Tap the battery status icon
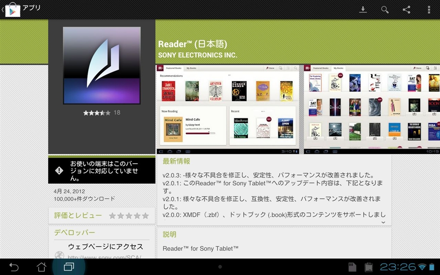 (x=431, y=267)
